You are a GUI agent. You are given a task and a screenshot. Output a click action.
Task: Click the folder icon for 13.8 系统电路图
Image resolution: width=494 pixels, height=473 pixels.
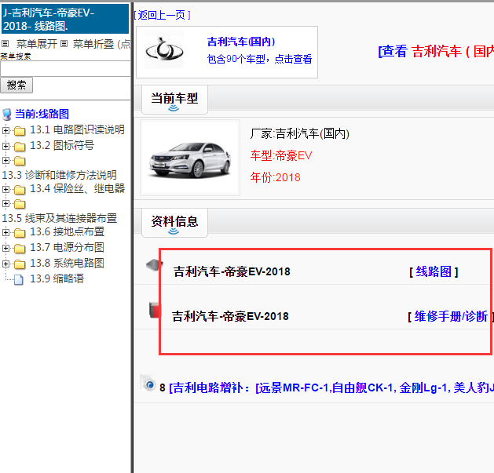coord(20,264)
